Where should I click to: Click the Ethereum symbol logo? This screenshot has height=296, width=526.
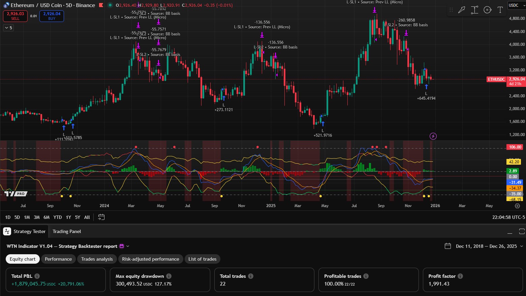coord(6,5)
